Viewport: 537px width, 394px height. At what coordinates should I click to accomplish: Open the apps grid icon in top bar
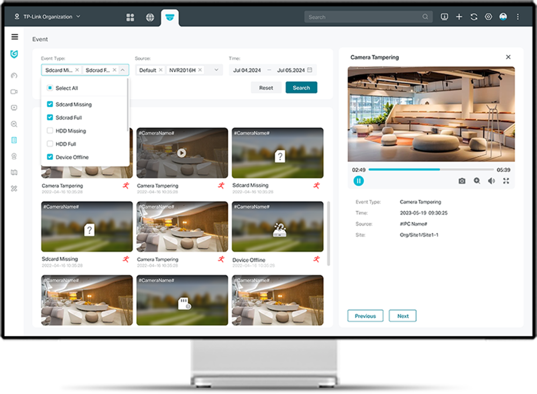(x=130, y=17)
